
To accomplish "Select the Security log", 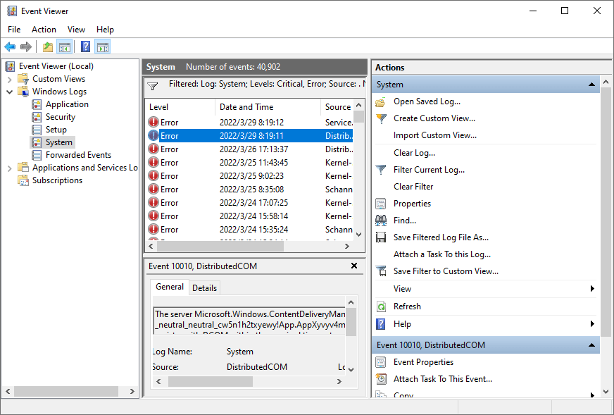I will [x=61, y=117].
